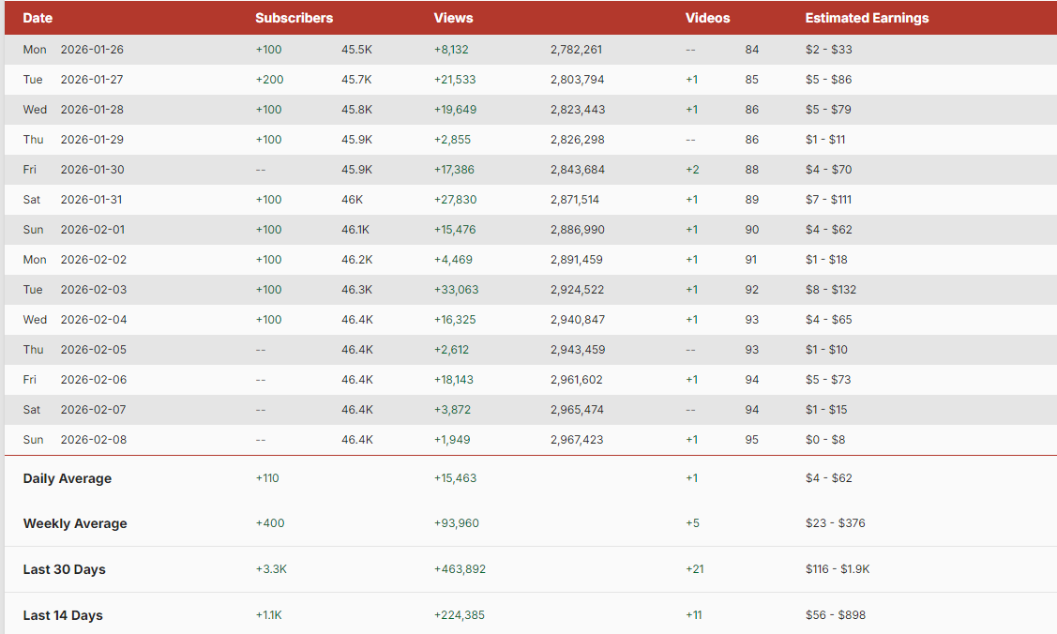Viewport: 1057px width, 634px height.
Task: Click the +19,649 views value
Action: pyautogui.click(x=455, y=109)
